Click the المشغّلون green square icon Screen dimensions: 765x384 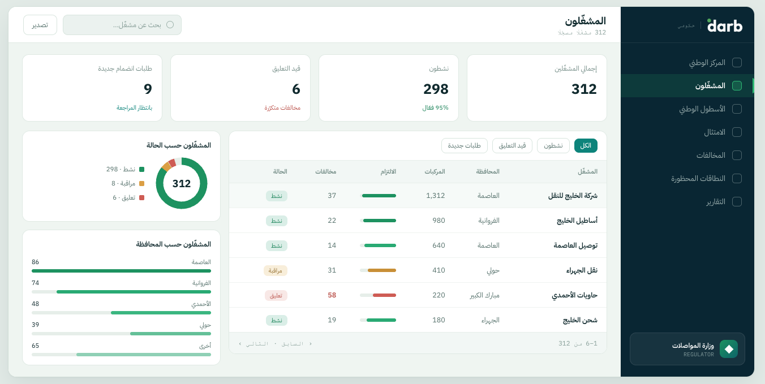tap(737, 86)
